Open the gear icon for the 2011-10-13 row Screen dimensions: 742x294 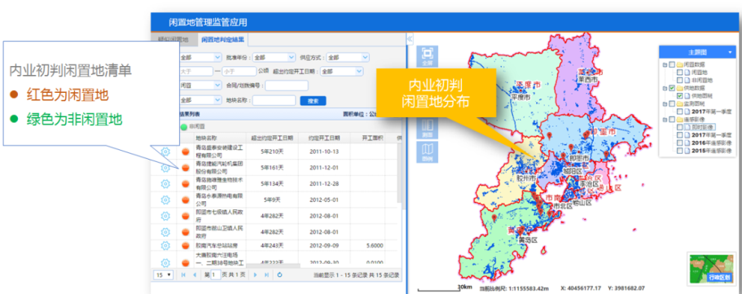pyautogui.click(x=165, y=151)
